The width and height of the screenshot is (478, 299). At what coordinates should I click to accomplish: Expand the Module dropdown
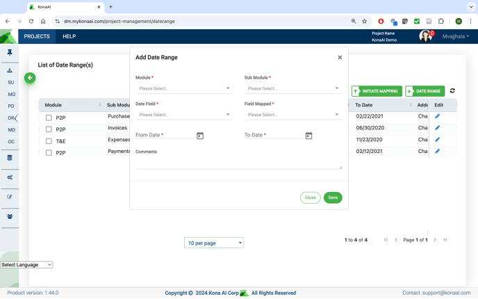click(184, 89)
